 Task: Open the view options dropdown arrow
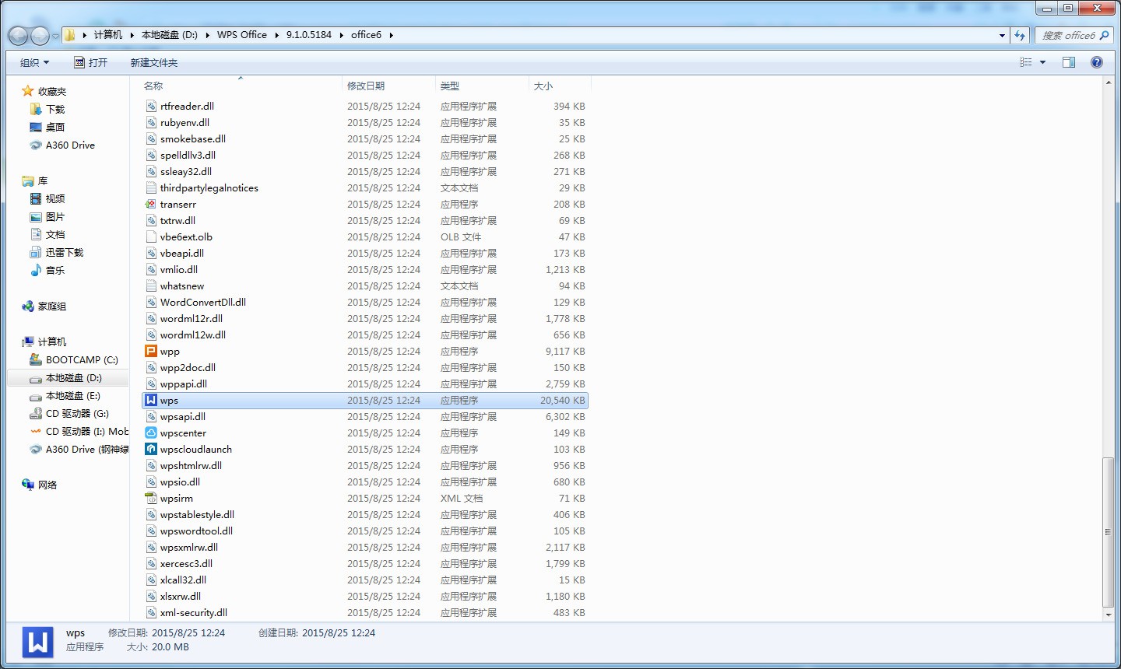pyautogui.click(x=1042, y=62)
